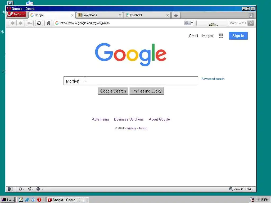Close the Google tab

pyautogui.click(x=72, y=15)
